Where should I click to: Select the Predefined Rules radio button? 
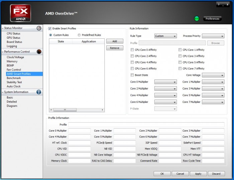[x=79, y=35]
